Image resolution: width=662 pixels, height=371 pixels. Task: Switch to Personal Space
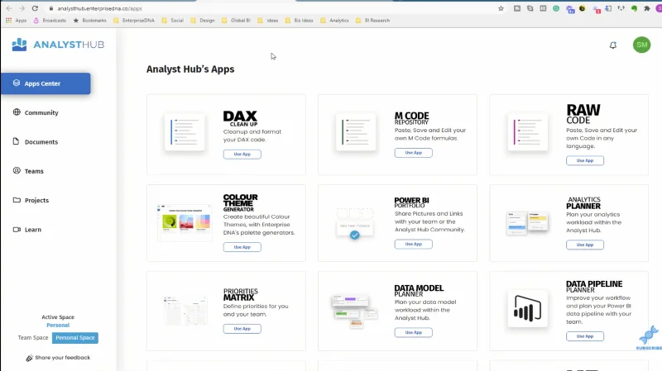click(x=75, y=338)
